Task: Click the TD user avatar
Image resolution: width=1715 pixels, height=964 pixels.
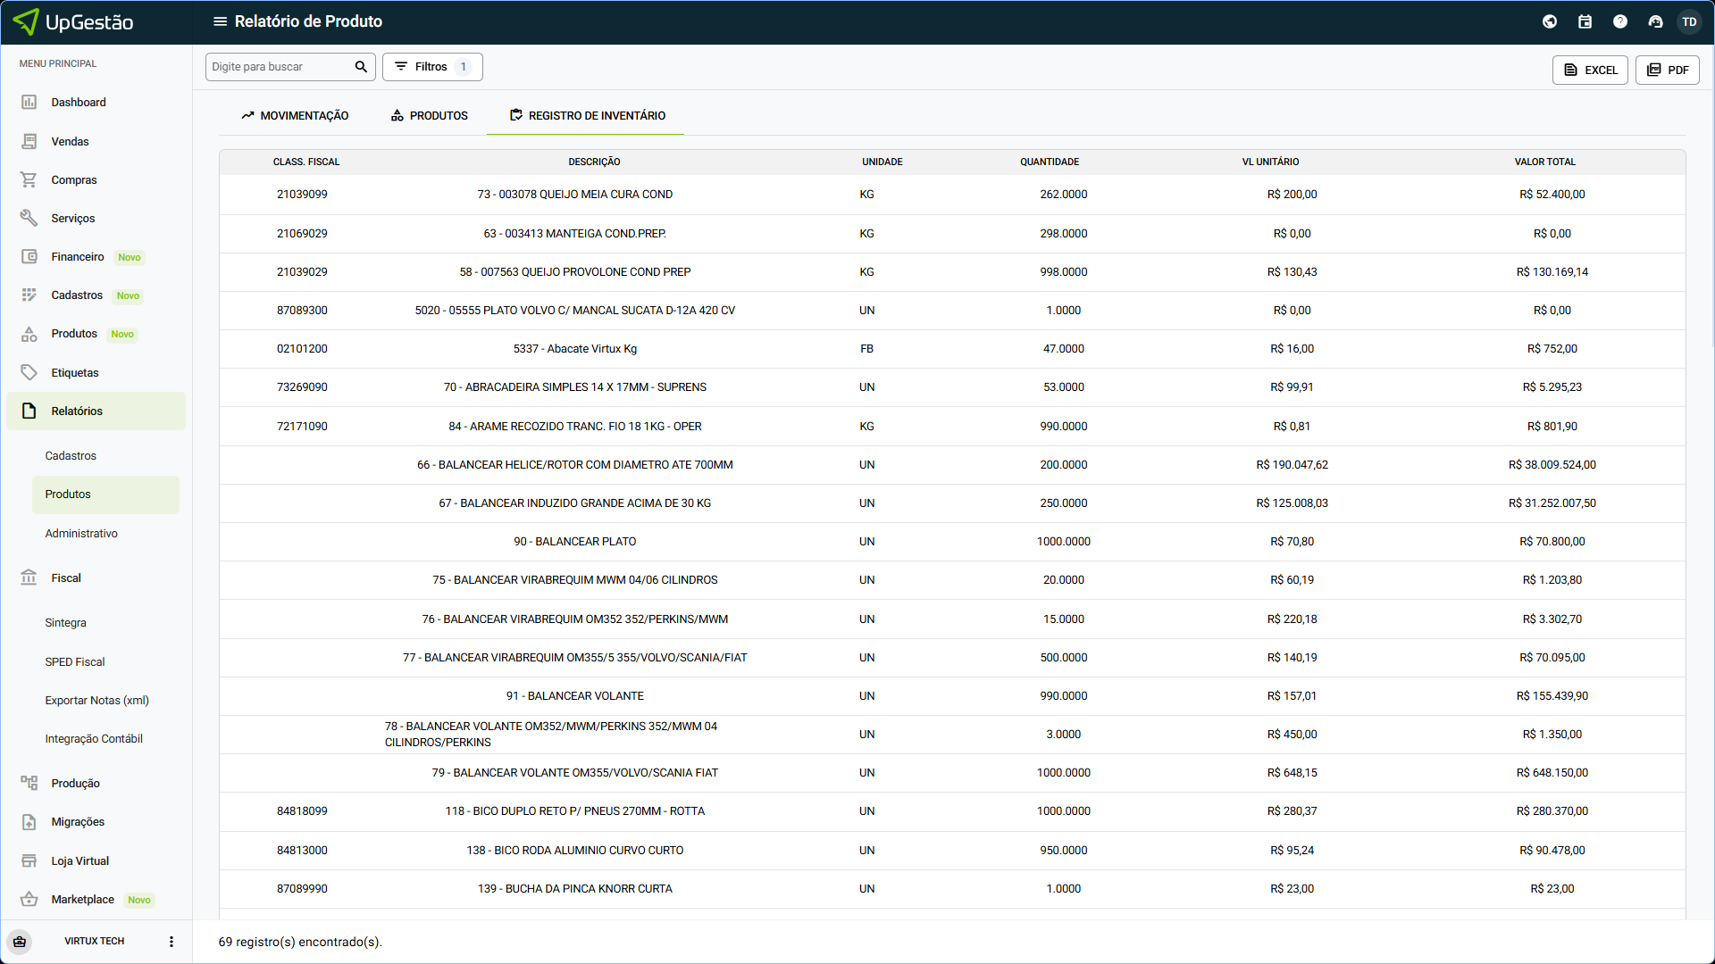Action: click(1689, 21)
